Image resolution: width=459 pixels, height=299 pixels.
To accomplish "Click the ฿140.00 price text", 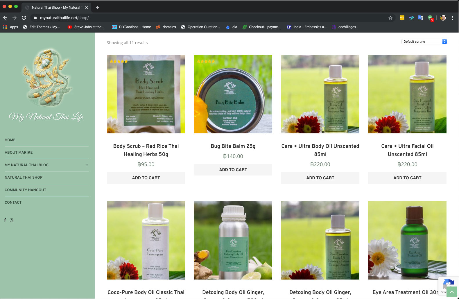I will (x=233, y=156).
